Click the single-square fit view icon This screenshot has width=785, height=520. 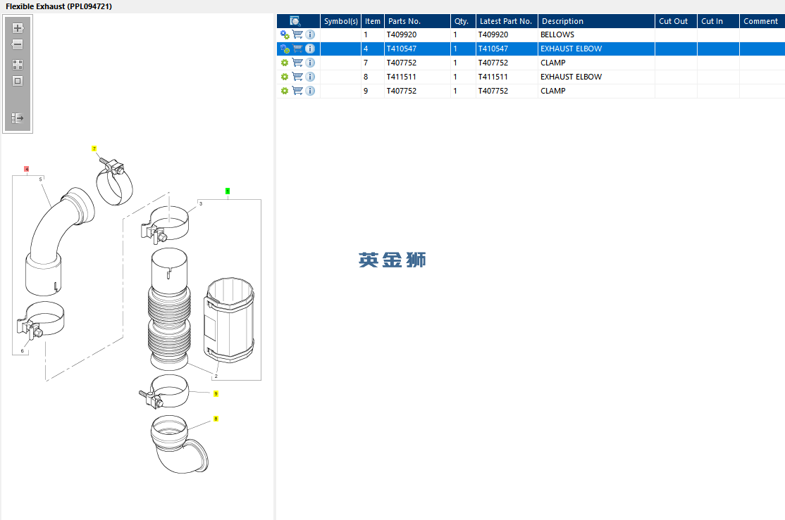pyautogui.click(x=18, y=81)
